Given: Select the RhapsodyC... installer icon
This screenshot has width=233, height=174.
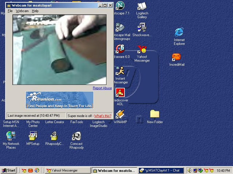Looking at the screenshot, I should point(55,136).
